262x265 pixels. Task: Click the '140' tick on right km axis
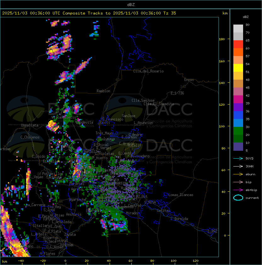tap(222, 83)
